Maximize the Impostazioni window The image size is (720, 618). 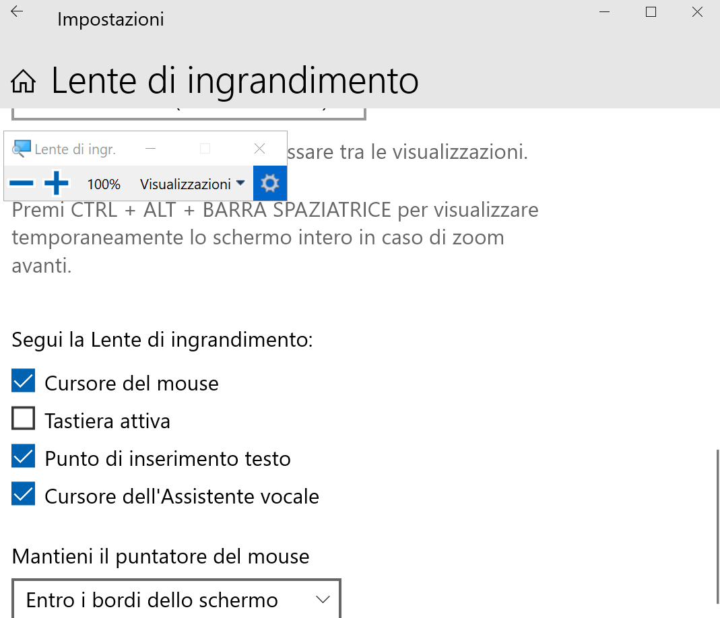pos(651,12)
